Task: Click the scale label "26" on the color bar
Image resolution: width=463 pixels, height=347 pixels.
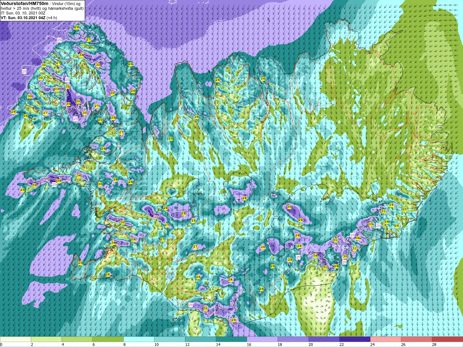Action: click(x=403, y=345)
